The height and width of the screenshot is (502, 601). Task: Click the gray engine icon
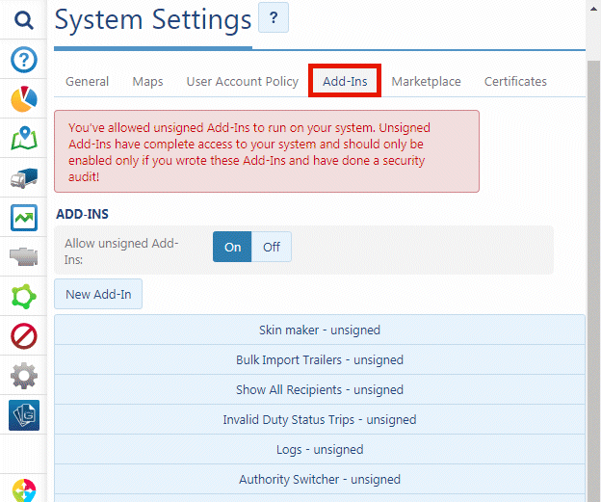24,256
